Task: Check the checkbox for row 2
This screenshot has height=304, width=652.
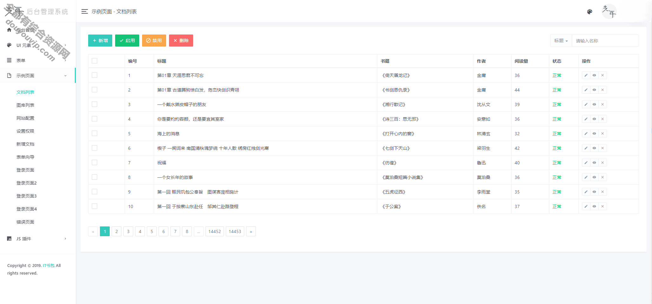Action: (x=95, y=90)
